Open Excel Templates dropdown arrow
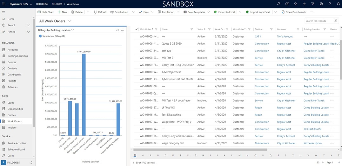 [209, 12]
